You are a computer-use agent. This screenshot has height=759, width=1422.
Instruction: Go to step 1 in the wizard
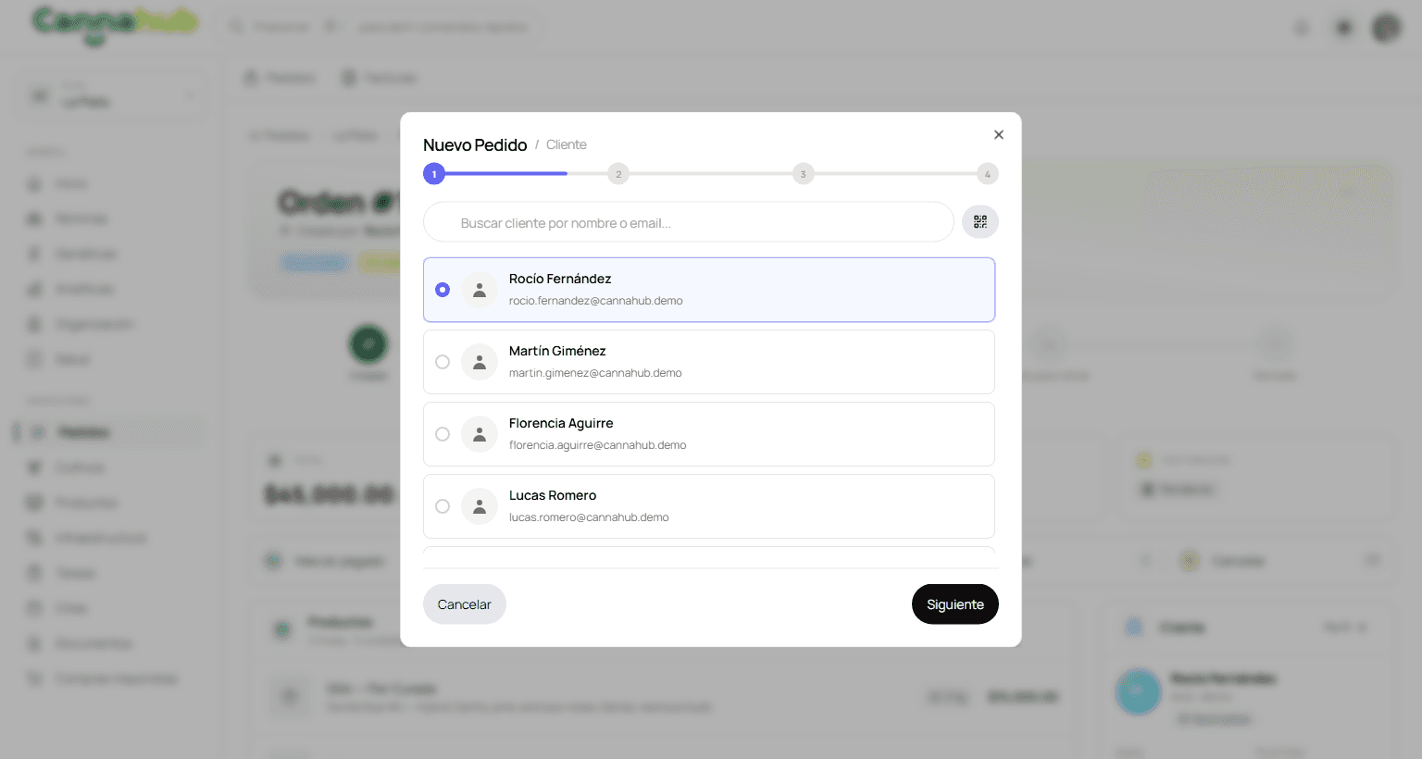click(x=434, y=174)
